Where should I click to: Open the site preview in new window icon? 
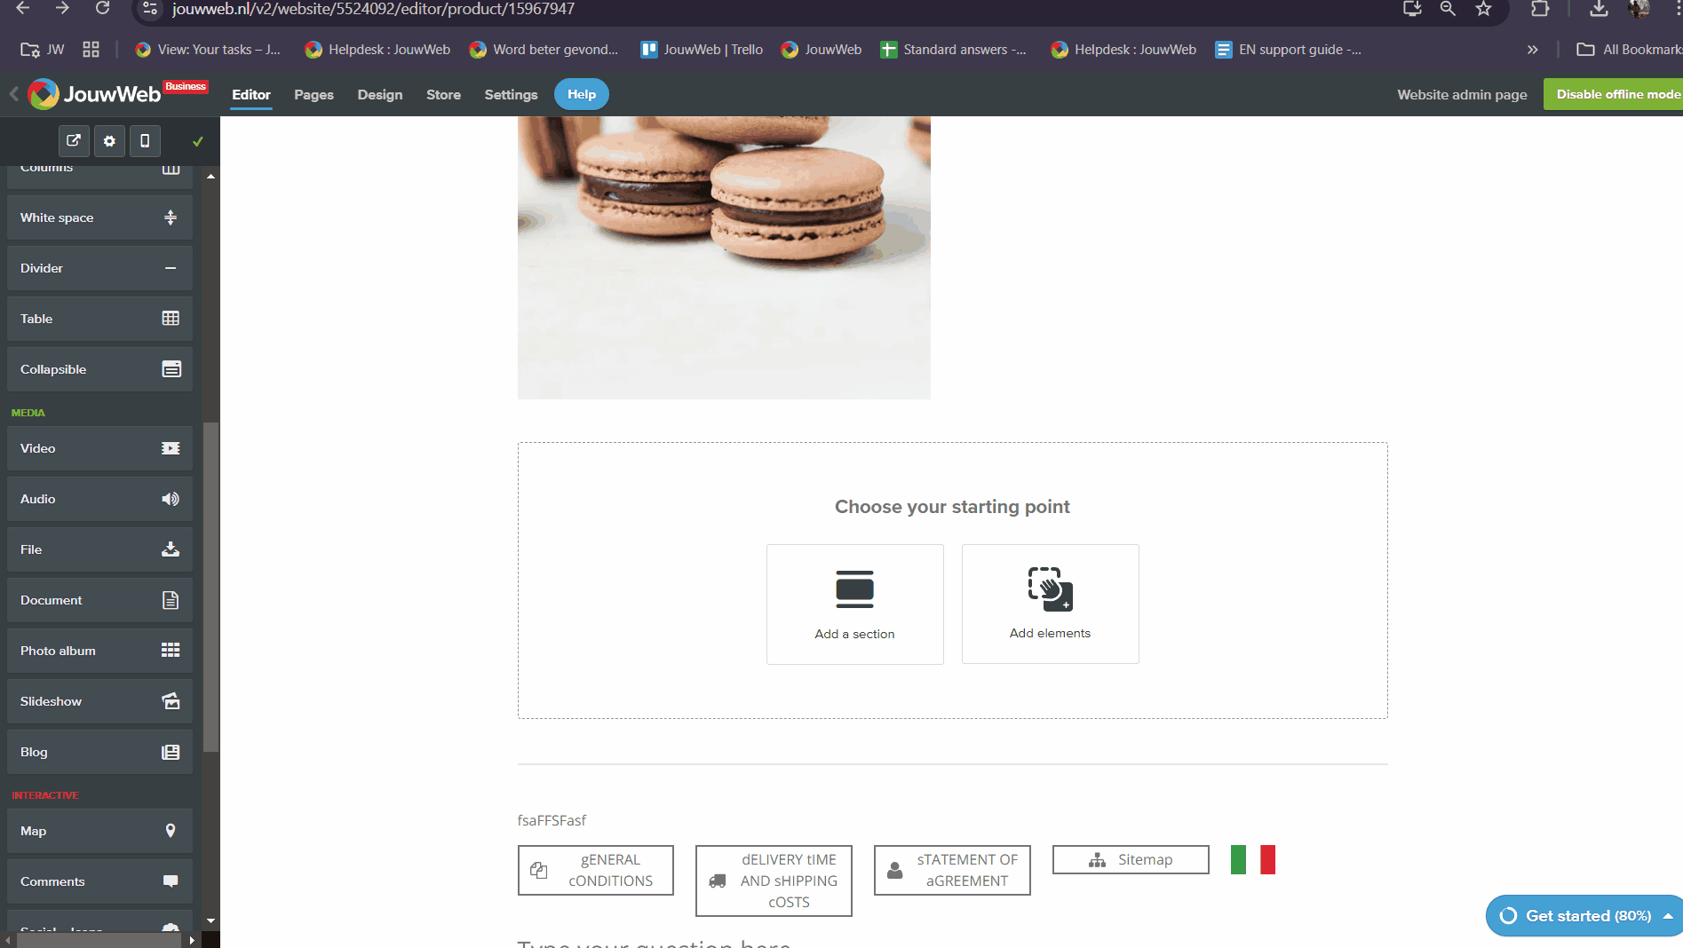point(74,141)
